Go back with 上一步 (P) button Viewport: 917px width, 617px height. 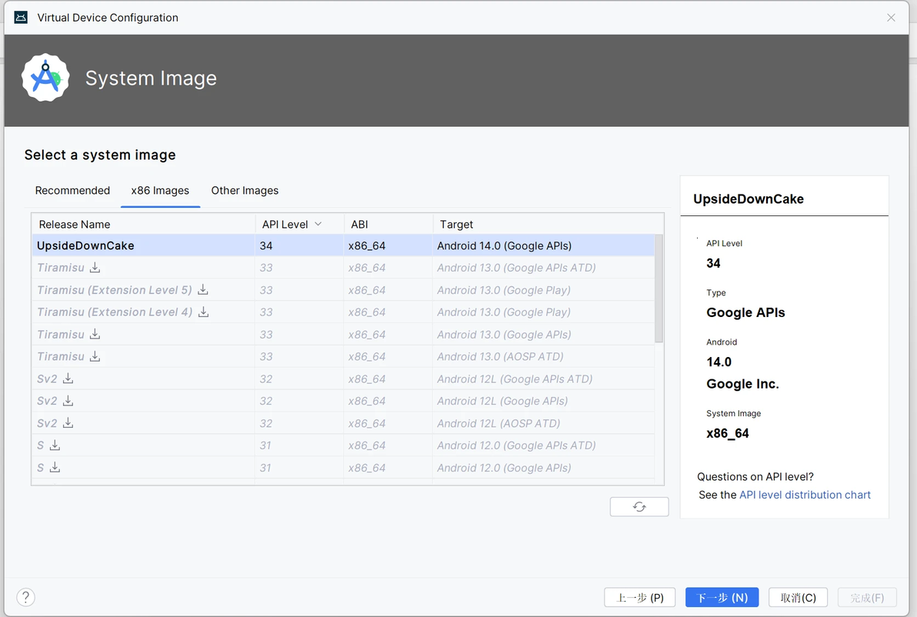[640, 598]
